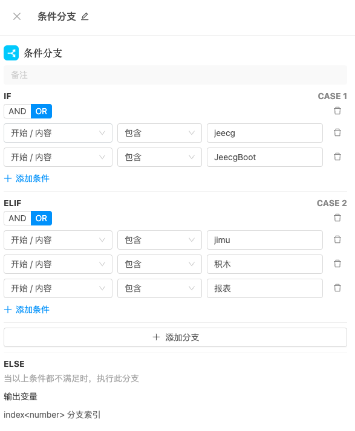Remove the jeecg condition row

pos(337,132)
